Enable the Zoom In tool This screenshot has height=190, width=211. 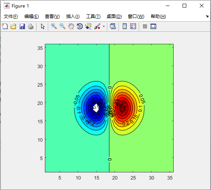(x=54, y=26)
